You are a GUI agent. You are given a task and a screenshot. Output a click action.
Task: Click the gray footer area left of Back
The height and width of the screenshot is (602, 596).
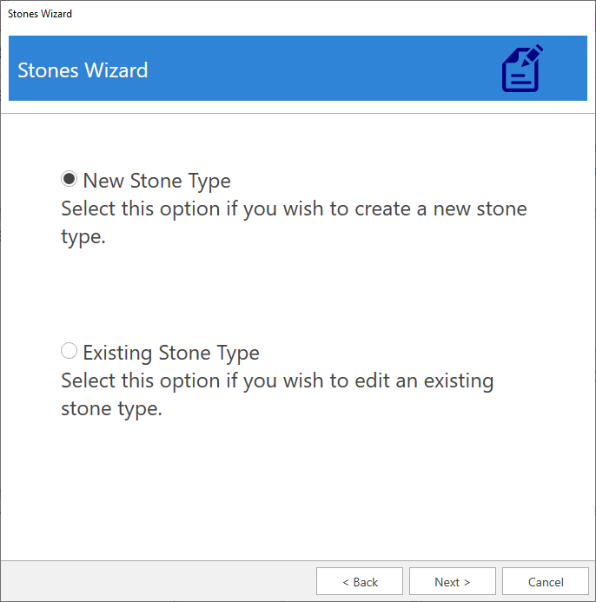point(156,581)
